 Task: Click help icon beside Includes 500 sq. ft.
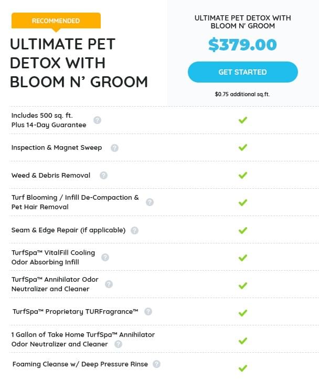pos(97,120)
